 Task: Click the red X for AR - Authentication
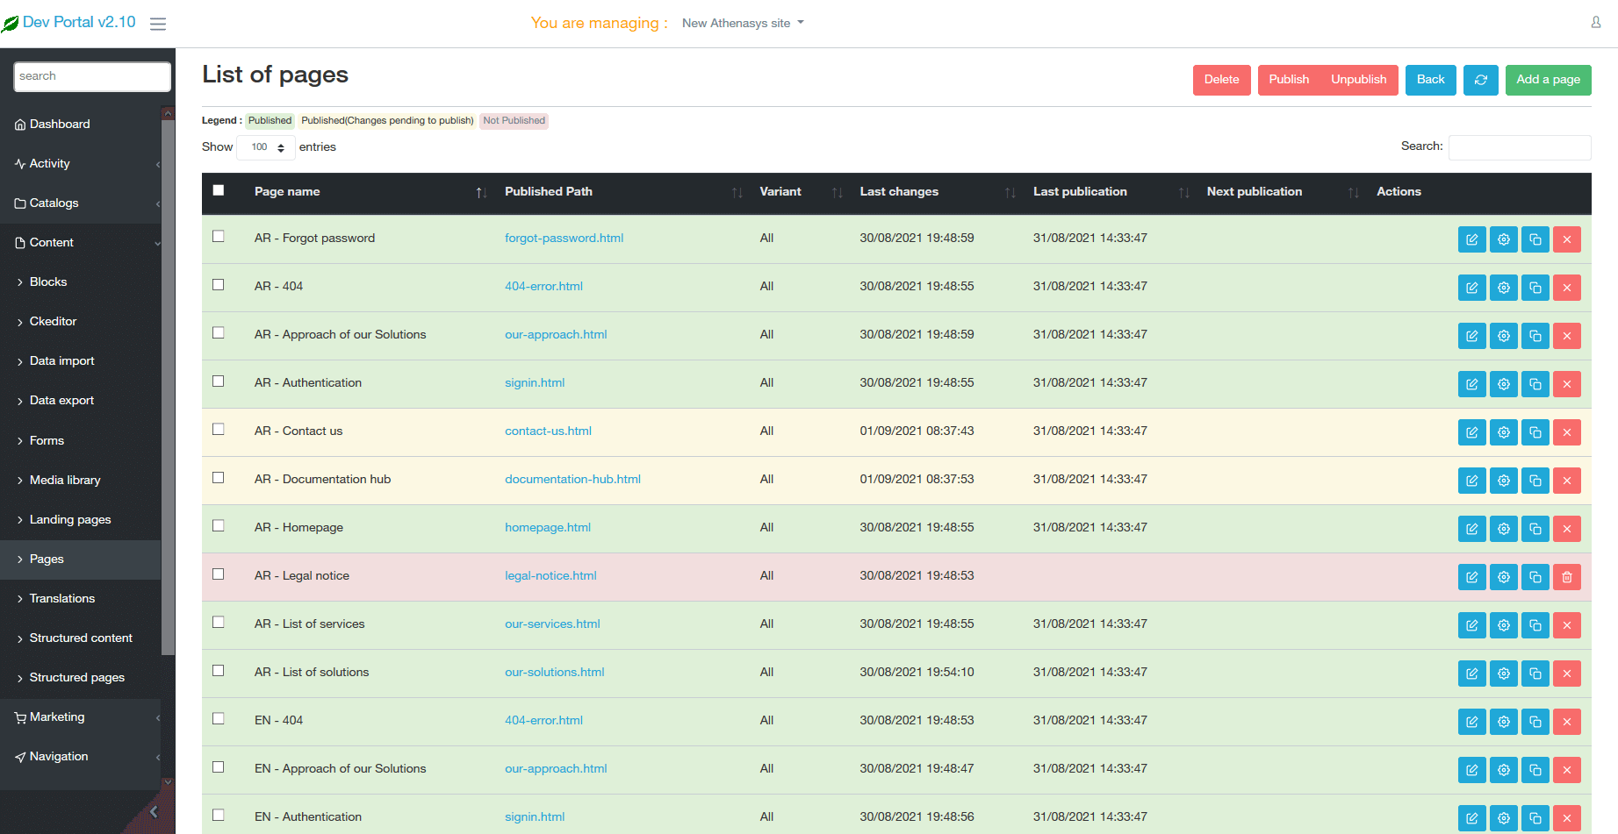tap(1566, 384)
